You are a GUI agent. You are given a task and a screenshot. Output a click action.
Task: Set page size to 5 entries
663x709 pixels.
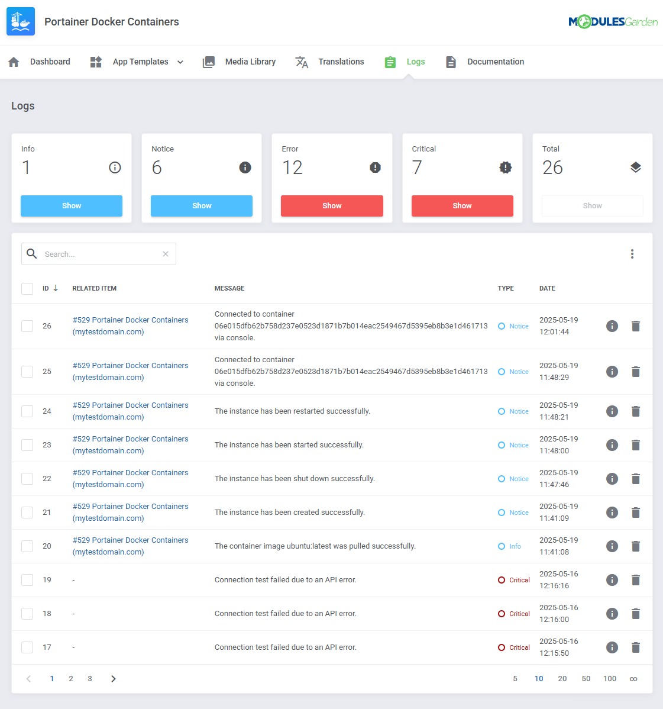pyautogui.click(x=515, y=679)
